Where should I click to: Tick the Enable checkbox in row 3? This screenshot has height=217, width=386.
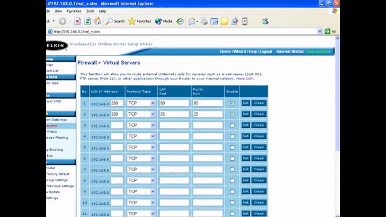click(232, 125)
